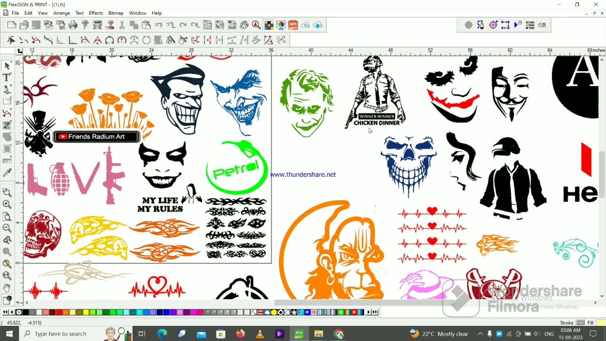Activate the Zoom In tool
The width and height of the screenshot is (606, 341).
coord(7,205)
